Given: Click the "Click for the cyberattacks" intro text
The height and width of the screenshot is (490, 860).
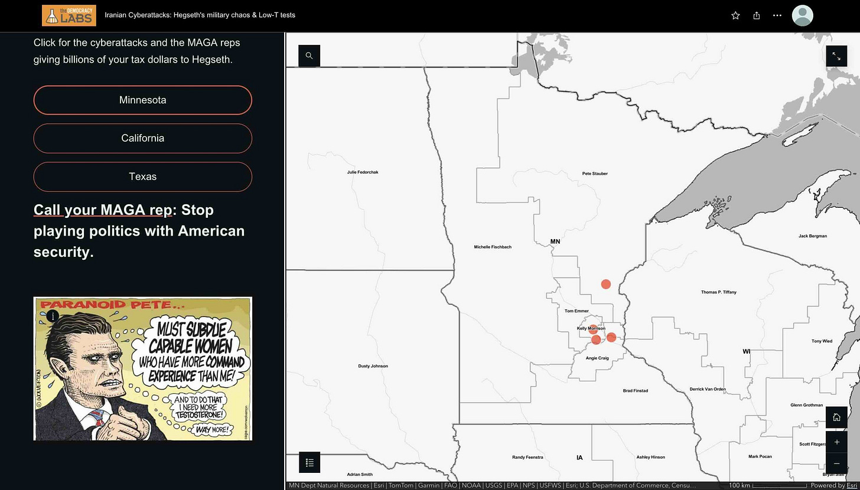Looking at the screenshot, I should [x=137, y=51].
